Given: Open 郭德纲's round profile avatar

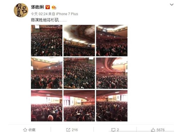Looking at the screenshot, I should click(x=21, y=10).
